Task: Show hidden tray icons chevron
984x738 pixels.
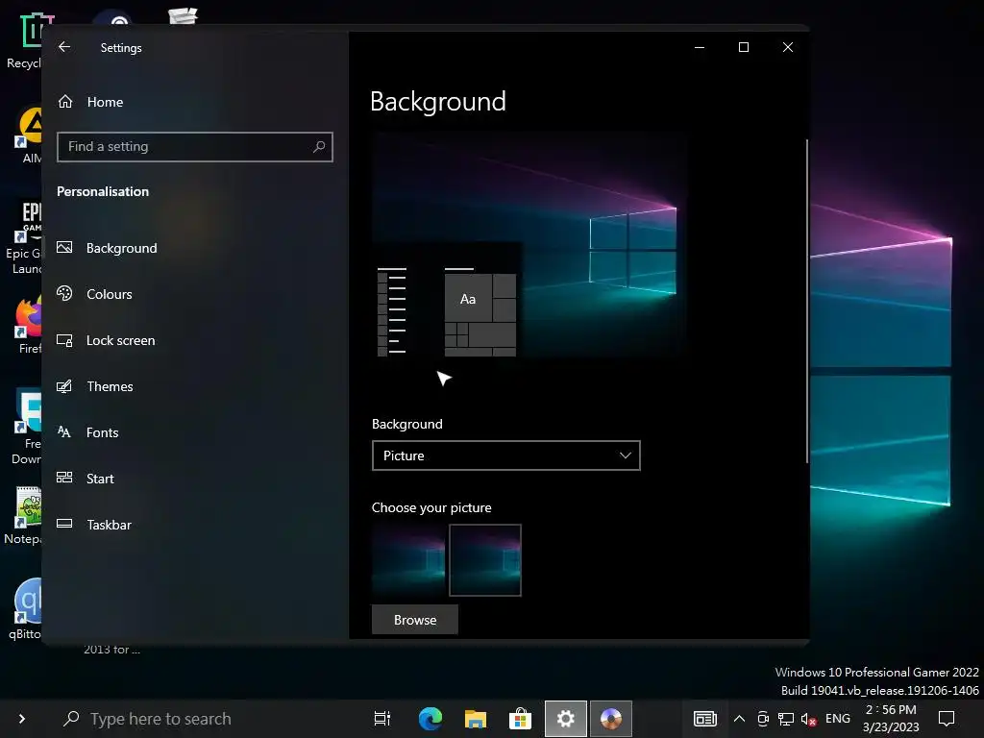Action: (x=739, y=719)
